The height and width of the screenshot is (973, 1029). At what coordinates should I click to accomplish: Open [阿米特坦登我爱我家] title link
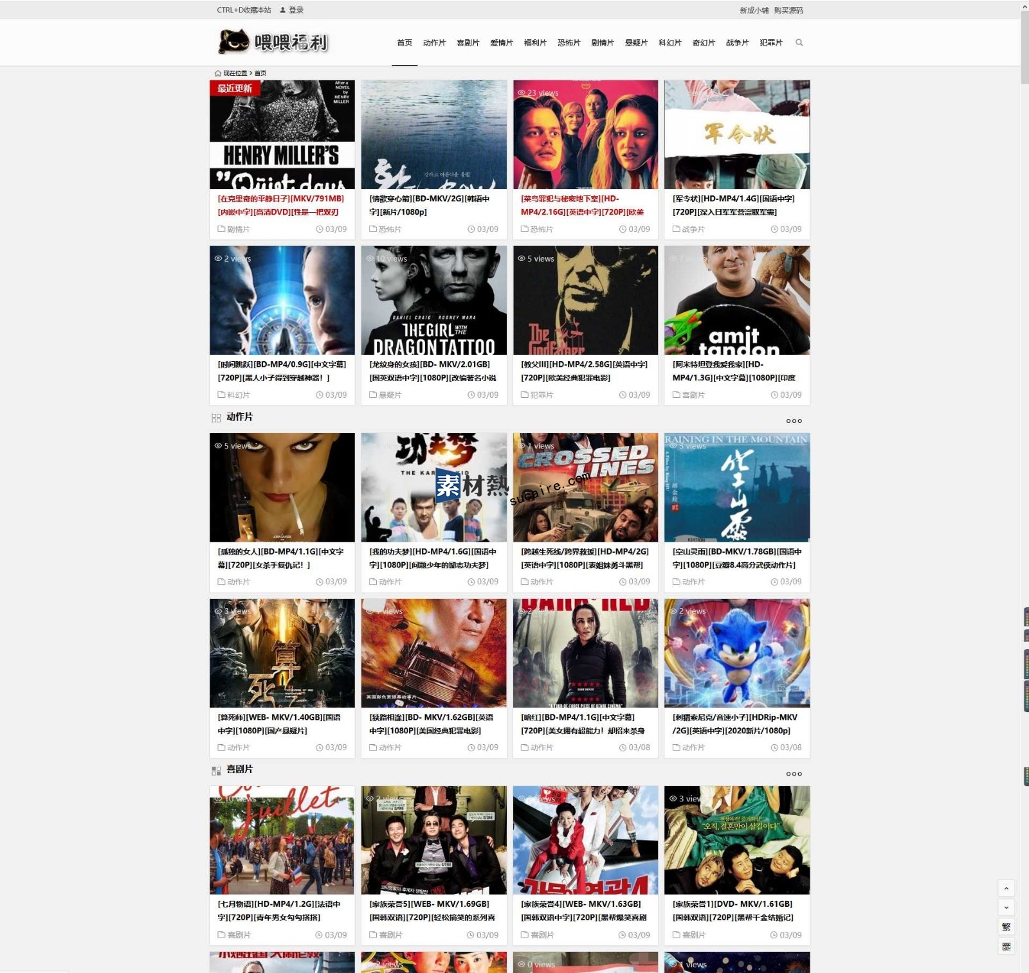pyautogui.click(x=734, y=371)
